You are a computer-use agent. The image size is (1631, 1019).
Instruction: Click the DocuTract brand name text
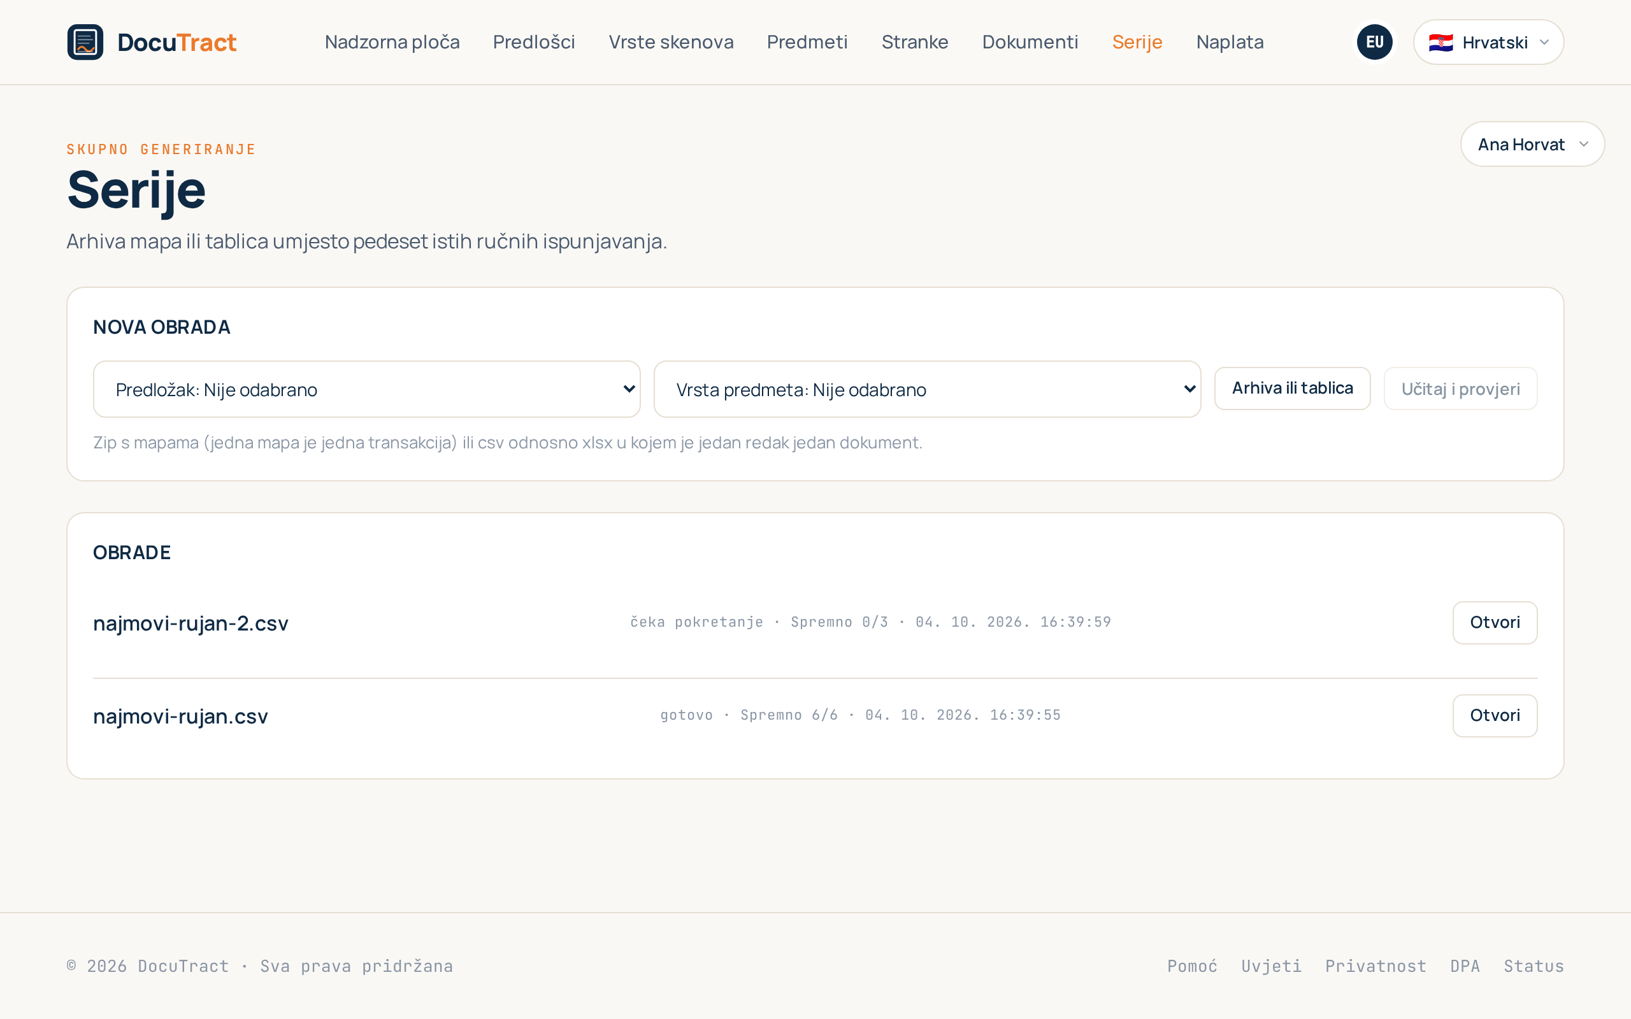pyautogui.click(x=176, y=43)
